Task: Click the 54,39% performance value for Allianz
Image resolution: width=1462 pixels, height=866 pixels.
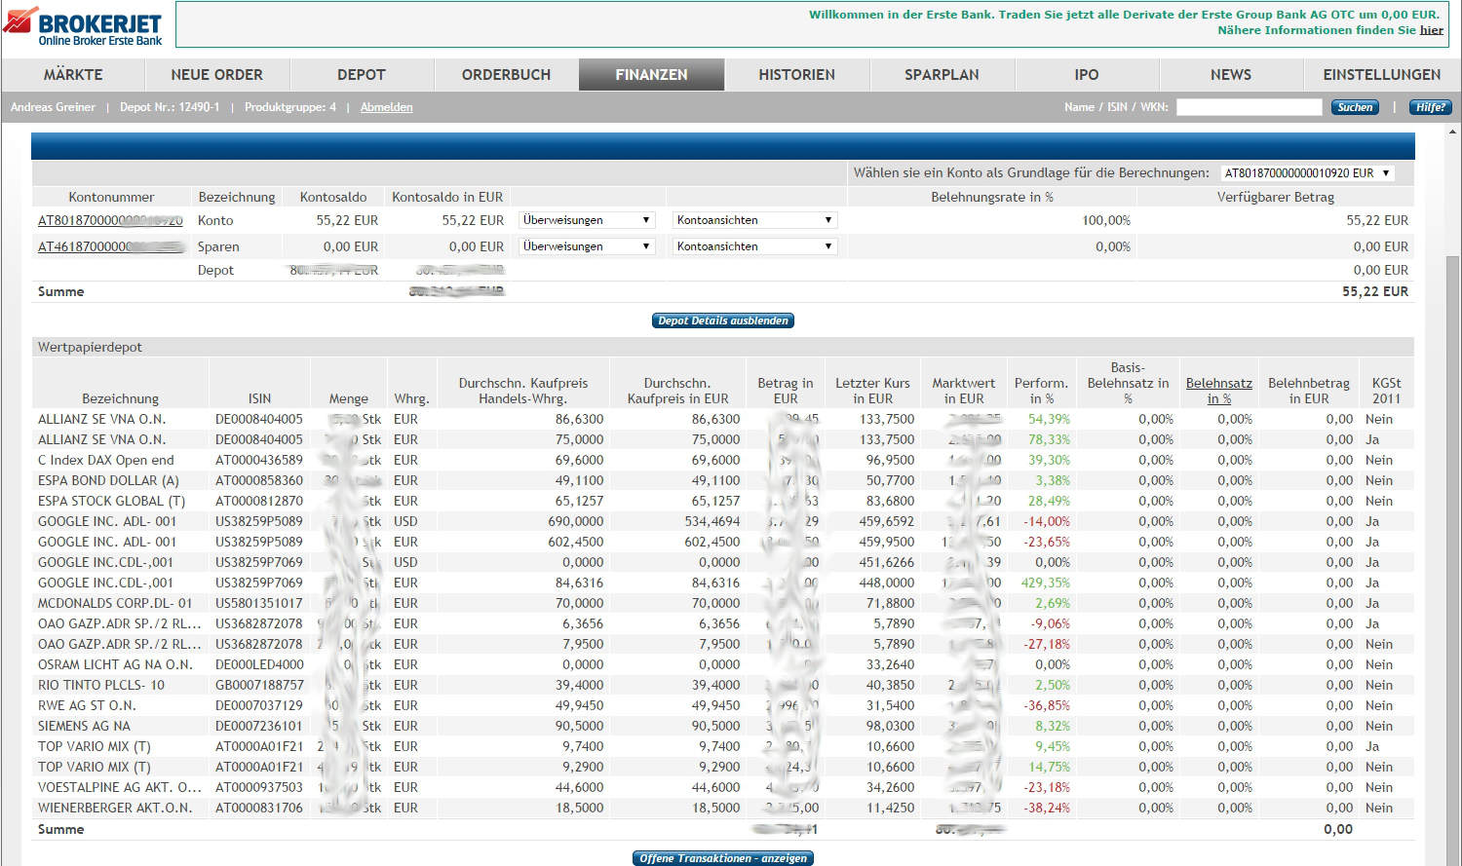Action: pyautogui.click(x=1050, y=419)
